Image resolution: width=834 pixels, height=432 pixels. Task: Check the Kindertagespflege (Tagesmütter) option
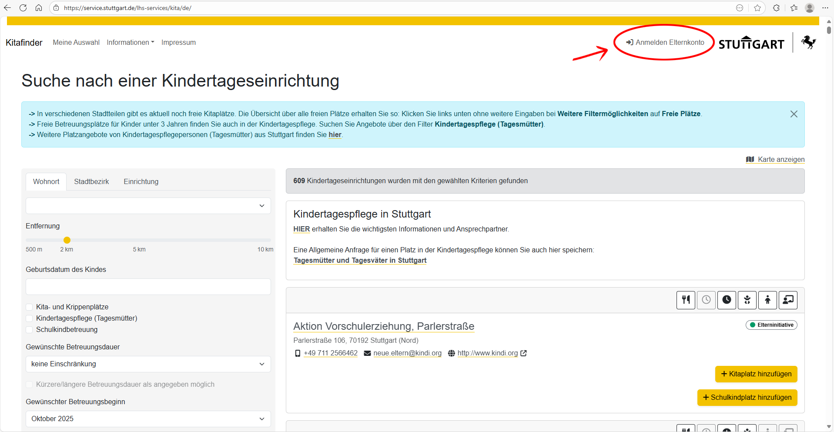click(30, 318)
